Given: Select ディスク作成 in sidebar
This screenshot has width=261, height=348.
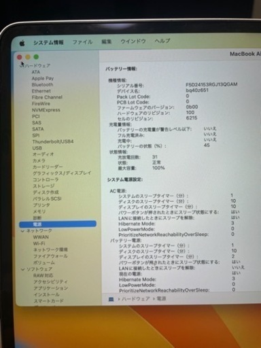Looking at the screenshot, I should click(46, 192).
